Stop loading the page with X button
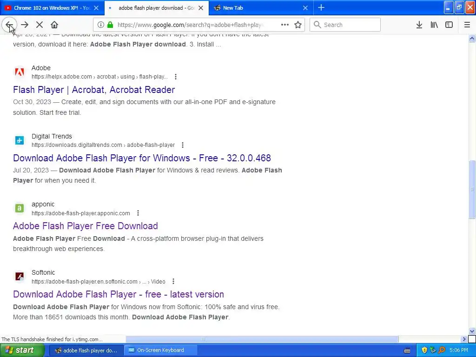Screen dimensions: 476x357 [40, 25]
